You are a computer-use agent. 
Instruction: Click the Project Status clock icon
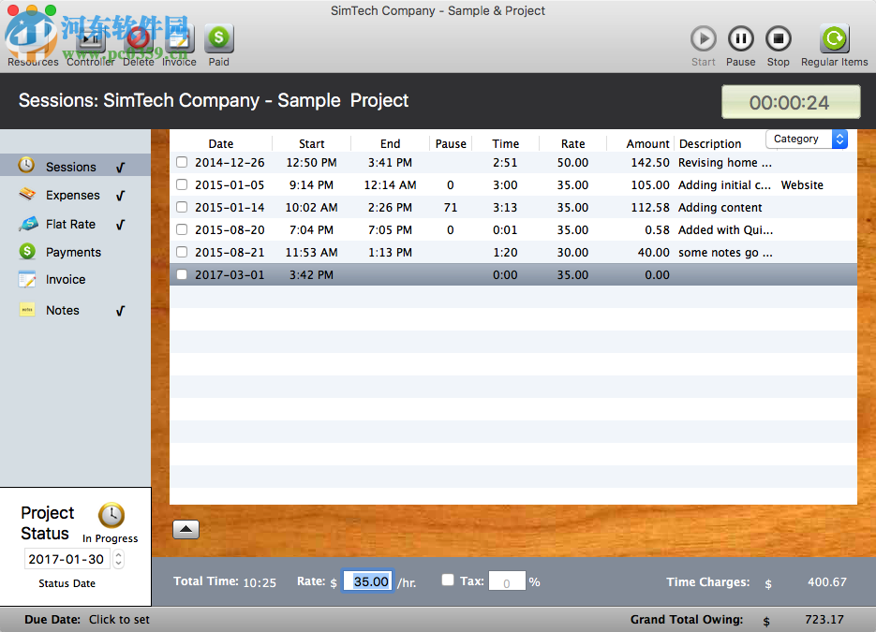pyautogui.click(x=111, y=516)
